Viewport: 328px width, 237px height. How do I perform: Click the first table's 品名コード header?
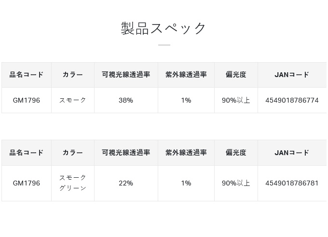coord(27,75)
